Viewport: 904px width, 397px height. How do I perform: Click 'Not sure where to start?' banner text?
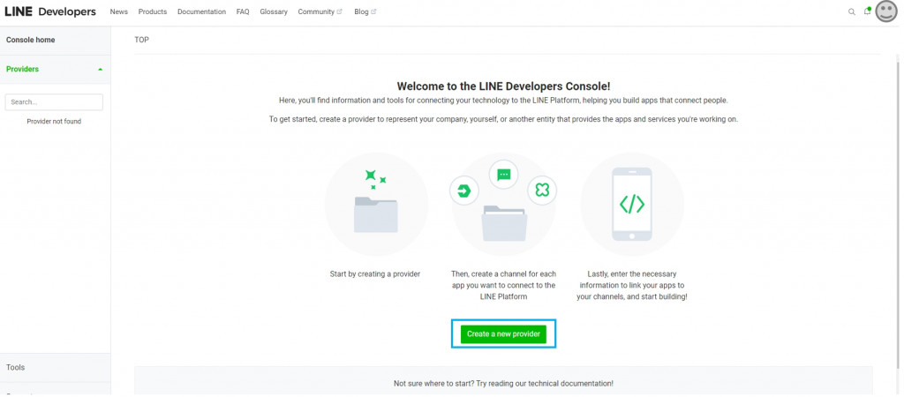click(x=503, y=384)
